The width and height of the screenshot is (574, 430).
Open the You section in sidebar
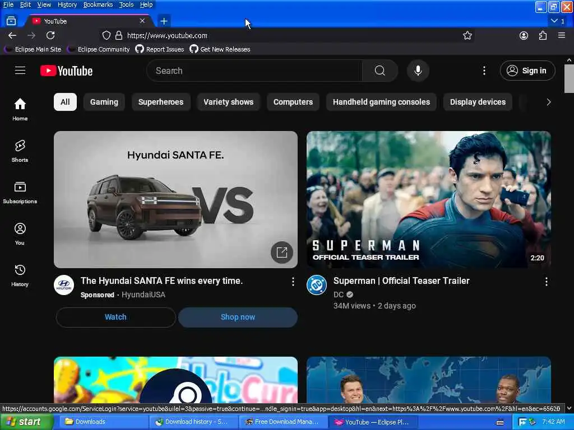[x=20, y=233]
